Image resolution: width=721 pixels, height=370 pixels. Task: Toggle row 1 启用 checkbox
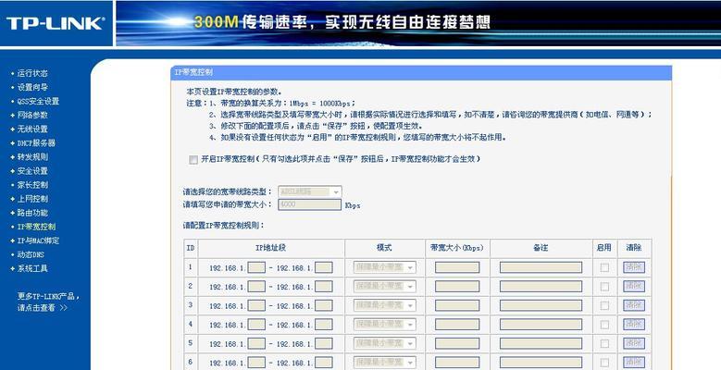[x=604, y=267]
